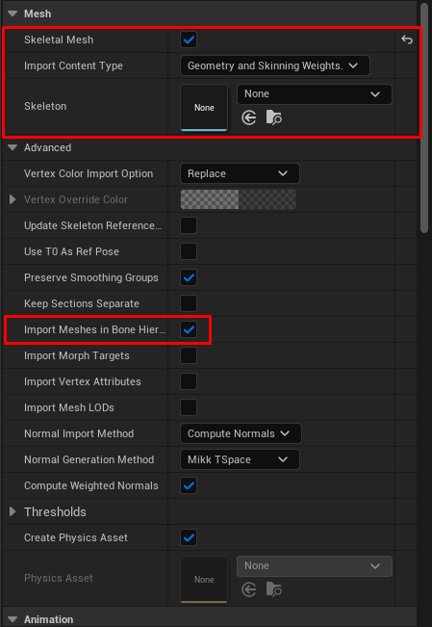The image size is (432, 627).
Task: Reset Skeletal Mesh to default arrow
Action: (407, 39)
